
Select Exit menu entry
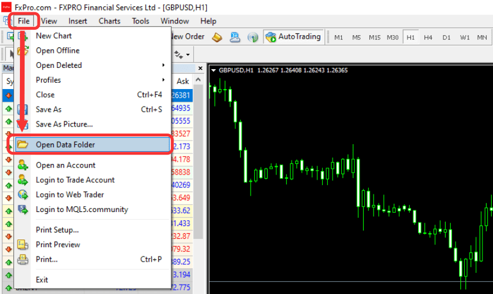click(93, 280)
